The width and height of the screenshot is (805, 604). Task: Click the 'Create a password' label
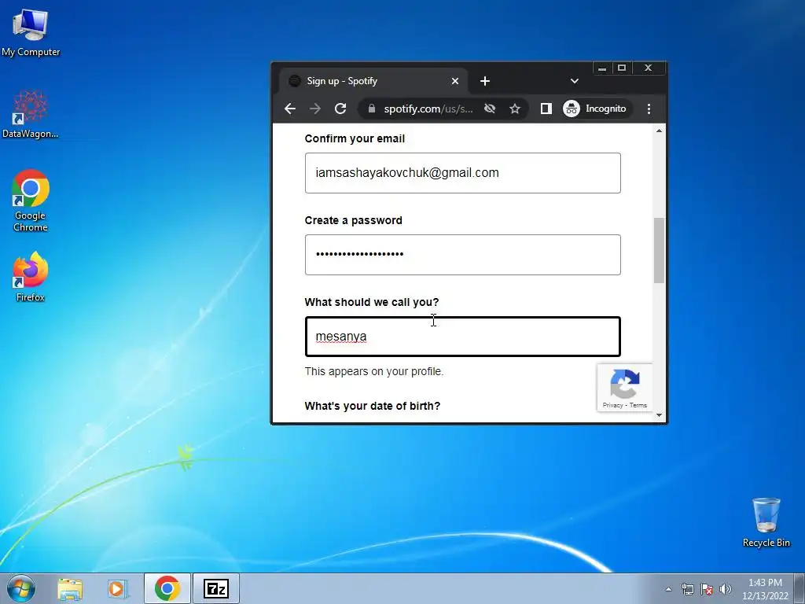point(353,220)
